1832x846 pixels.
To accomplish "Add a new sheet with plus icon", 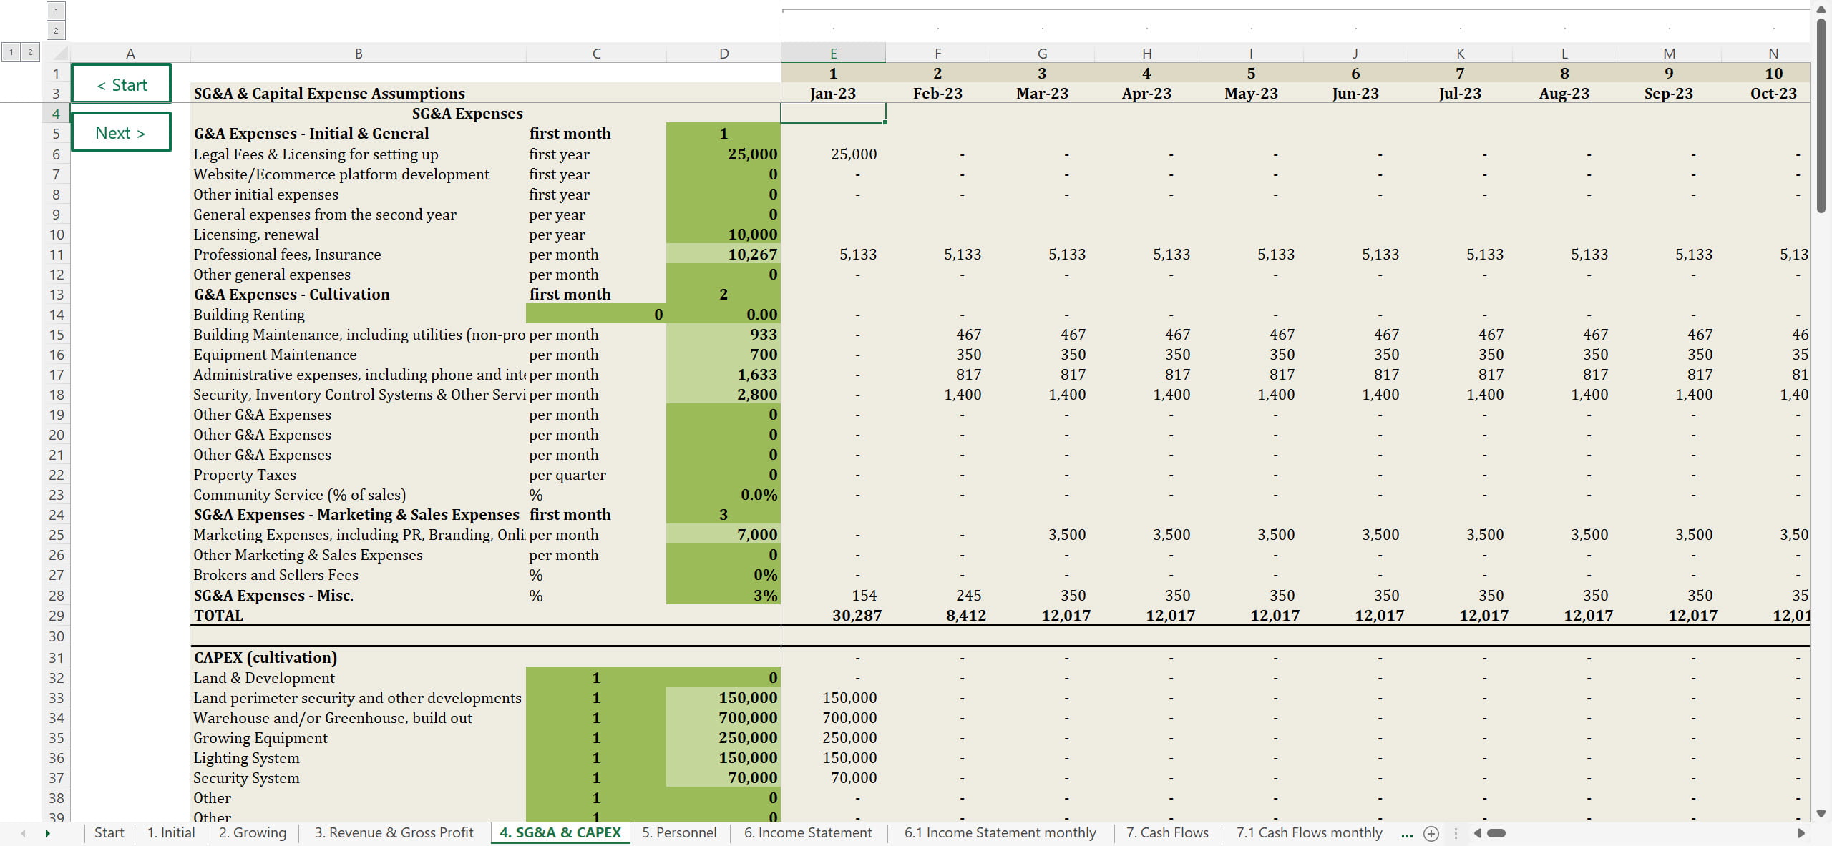I will tap(1431, 833).
